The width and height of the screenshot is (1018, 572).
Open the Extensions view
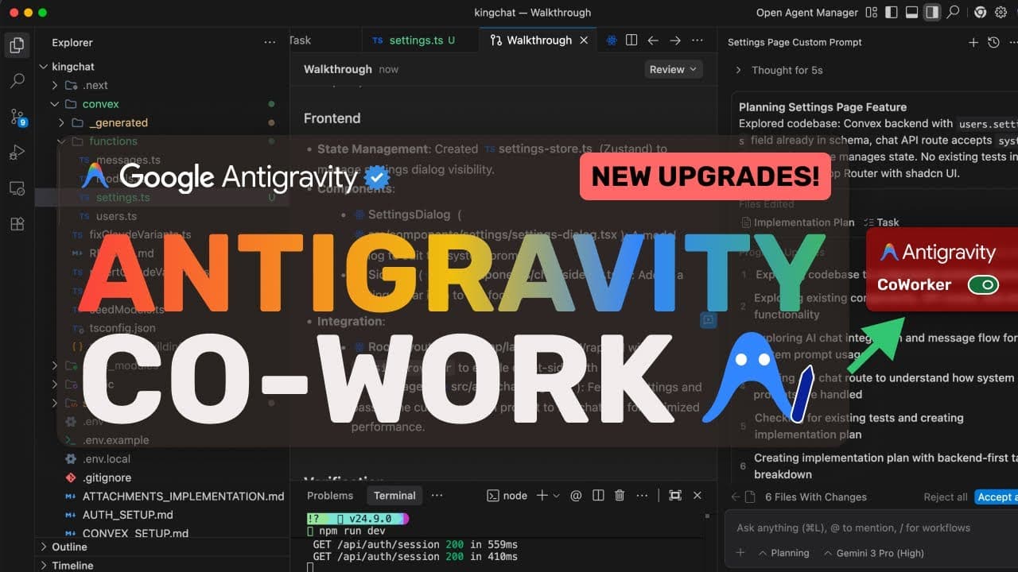point(17,224)
